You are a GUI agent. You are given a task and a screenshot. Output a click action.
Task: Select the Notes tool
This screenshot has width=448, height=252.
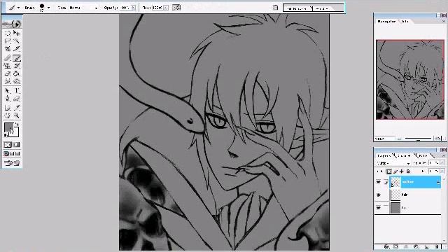pyautogui.click(x=8, y=108)
